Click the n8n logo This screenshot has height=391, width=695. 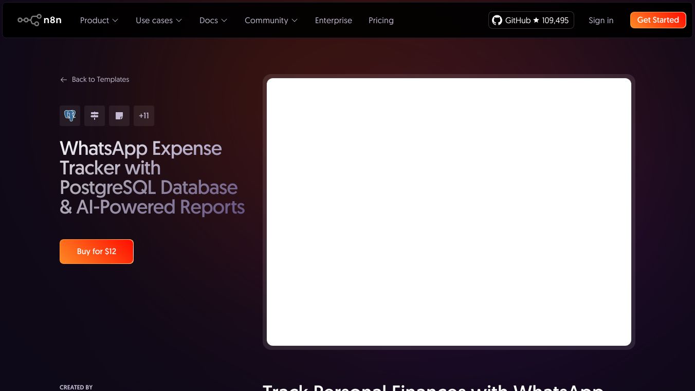tap(40, 20)
